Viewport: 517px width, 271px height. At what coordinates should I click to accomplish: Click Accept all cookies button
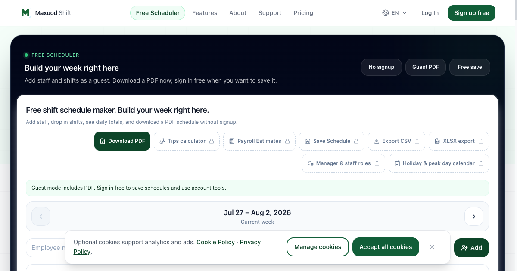pos(386,247)
